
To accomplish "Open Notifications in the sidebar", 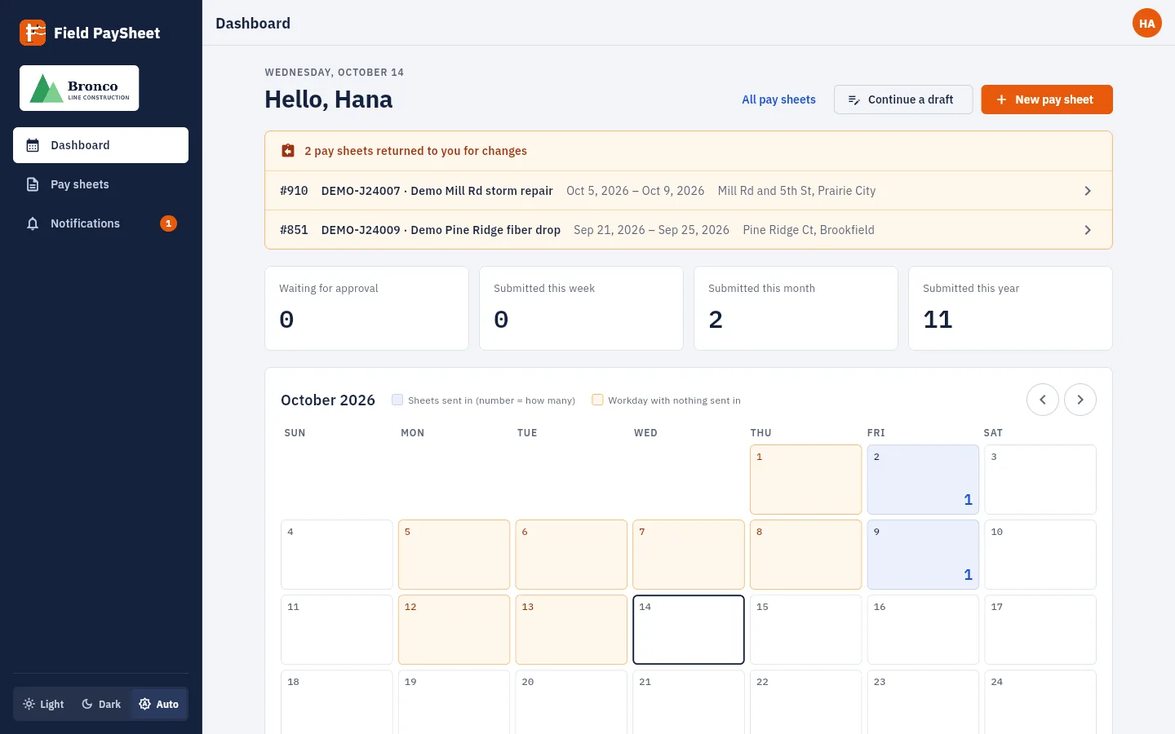I will pos(100,223).
